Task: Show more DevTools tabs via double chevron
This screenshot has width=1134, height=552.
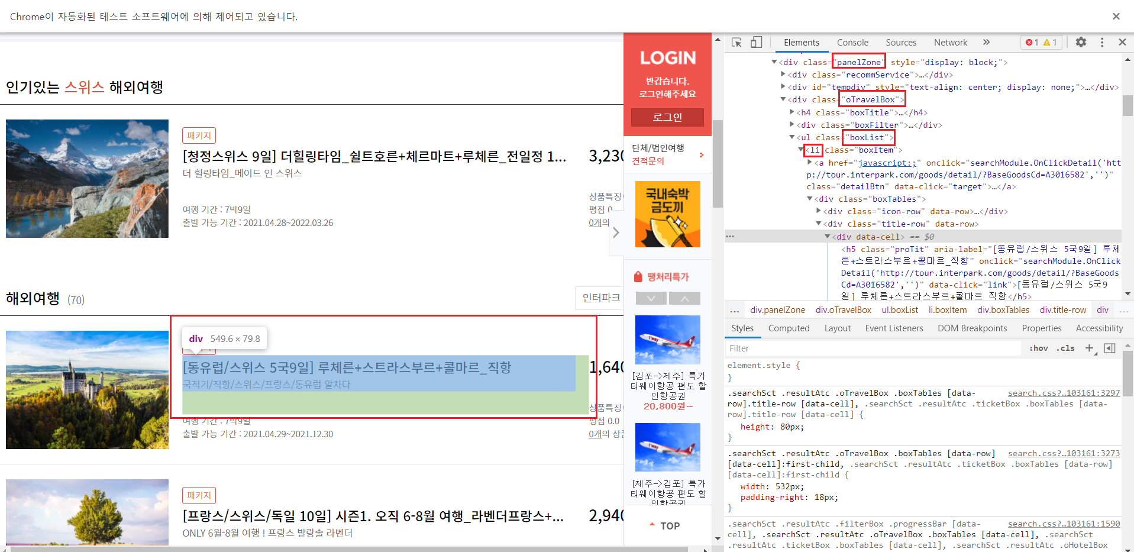Action: pyautogui.click(x=986, y=42)
